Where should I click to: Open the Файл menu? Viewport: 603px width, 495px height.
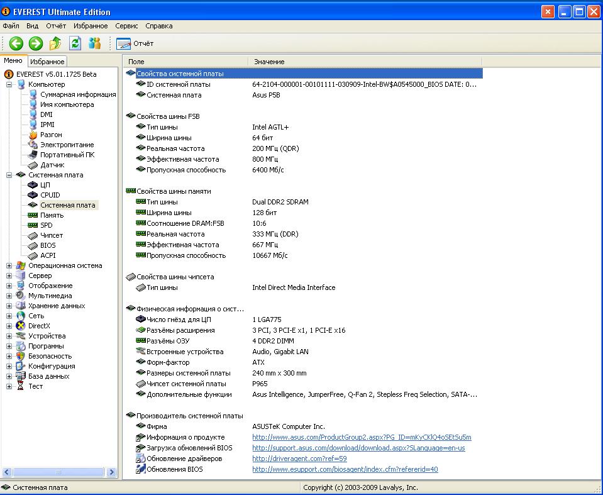(x=11, y=26)
